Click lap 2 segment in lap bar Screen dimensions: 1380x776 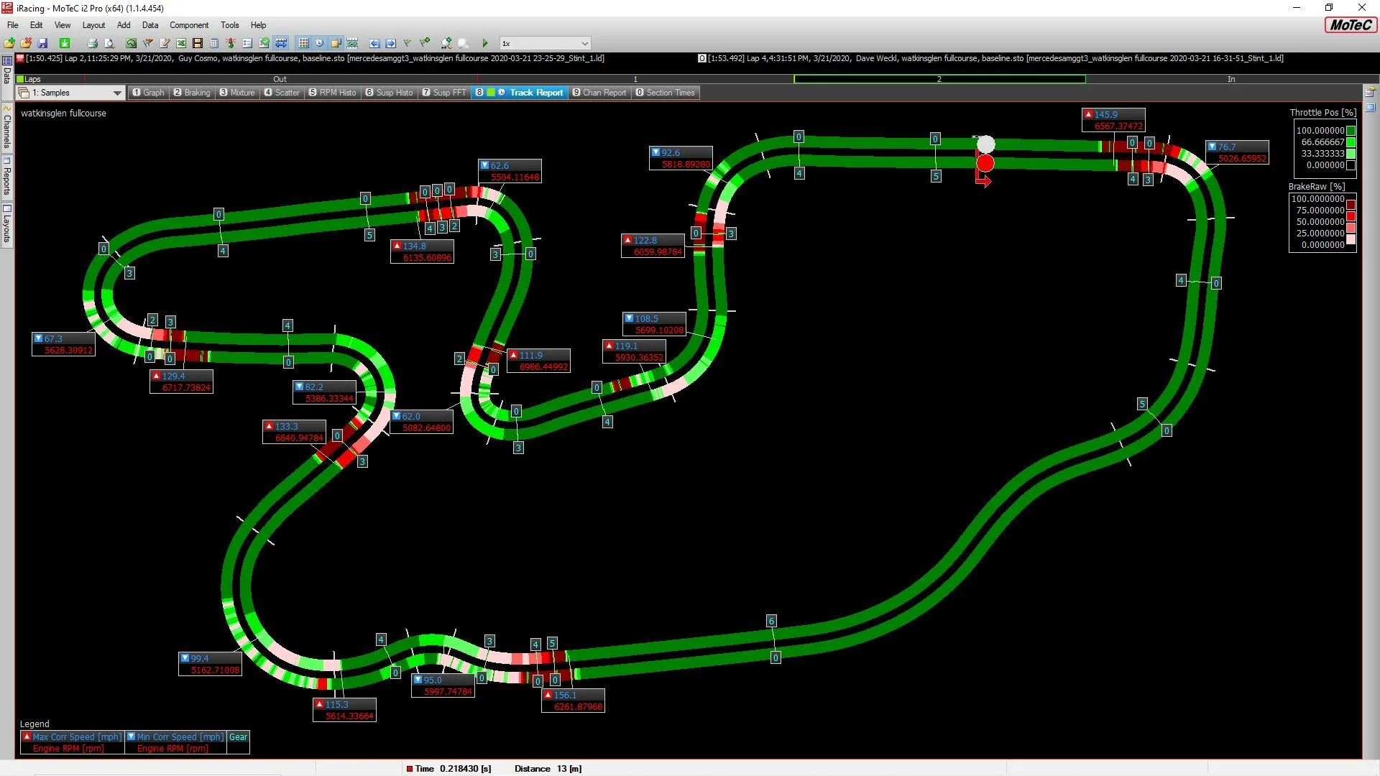click(x=939, y=79)
